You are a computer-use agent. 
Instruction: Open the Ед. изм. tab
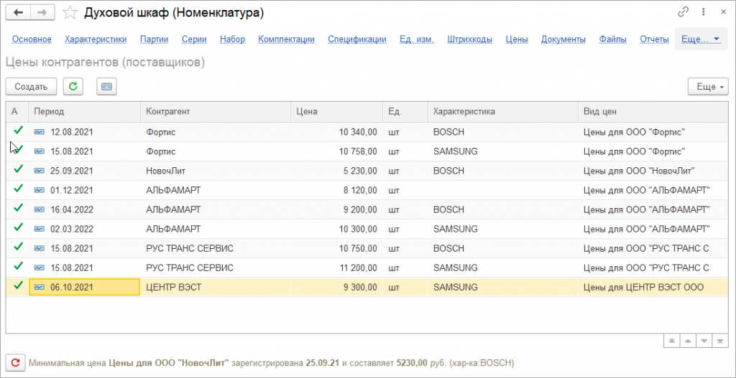coord(417,39)
